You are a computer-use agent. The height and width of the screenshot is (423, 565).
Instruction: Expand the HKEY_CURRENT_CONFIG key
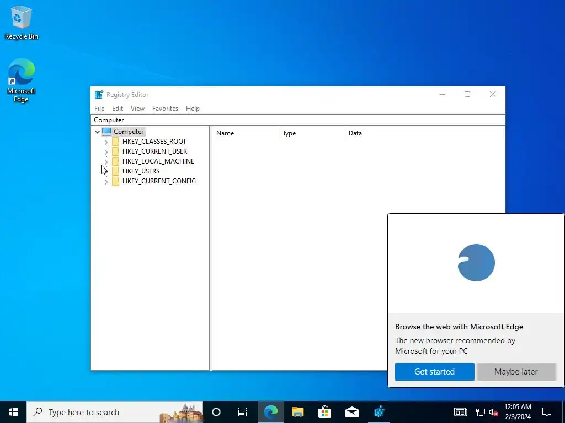(x=106, y=182)
